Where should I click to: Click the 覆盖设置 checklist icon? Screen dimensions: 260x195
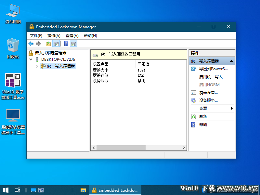coord(193,93)
